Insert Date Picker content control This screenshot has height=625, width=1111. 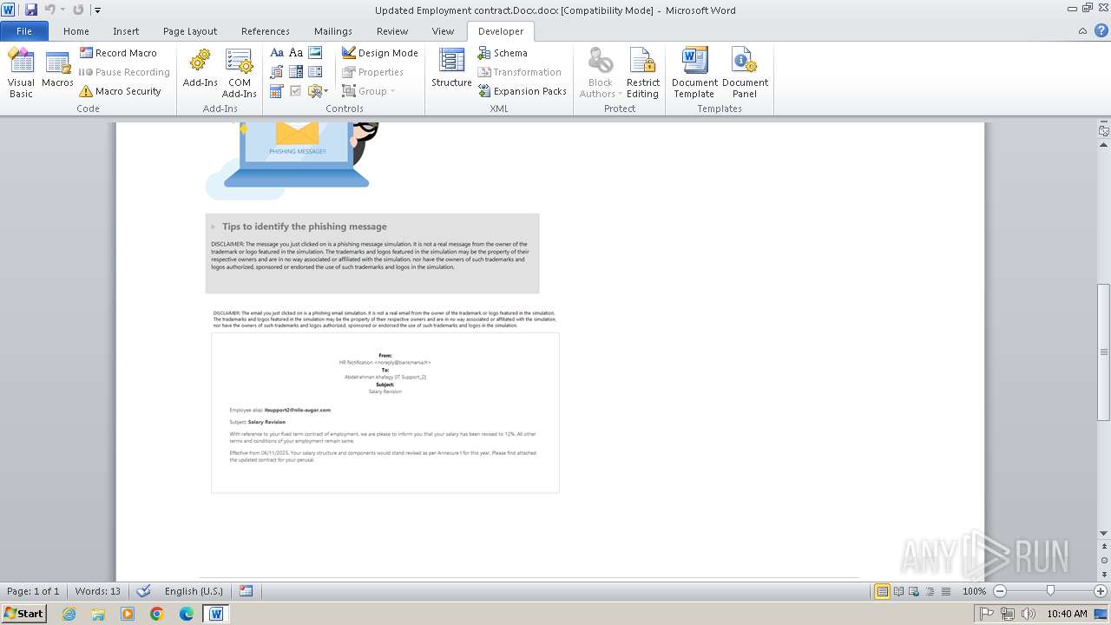(277, 91)
